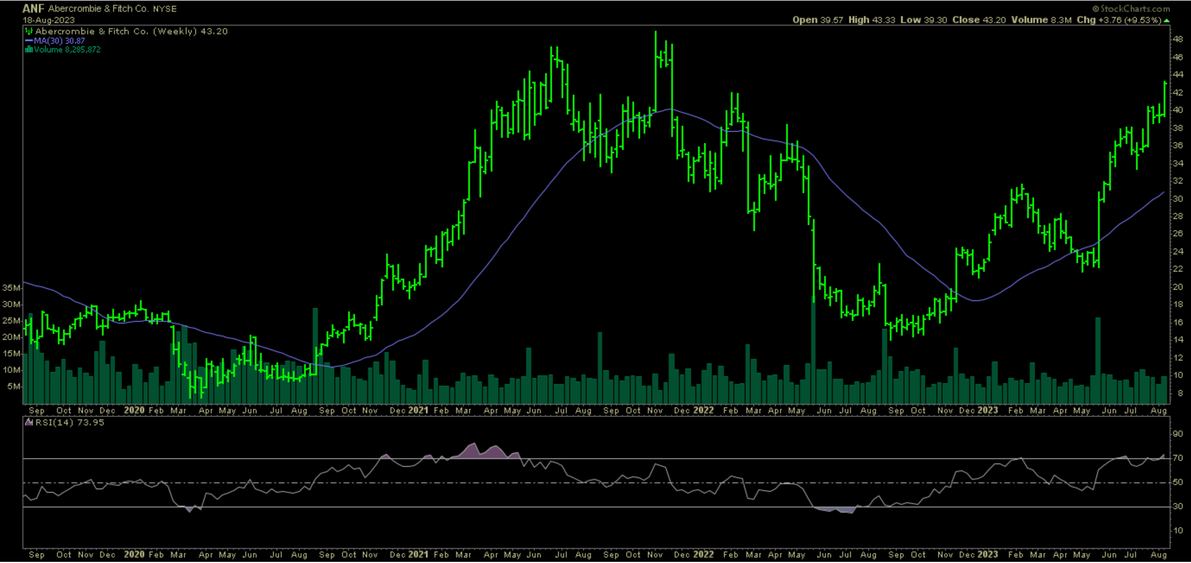This screenshot has width=1191, height=563.
Task: Click the 2020 year label under the RSI panel
Action: tap(134, 554)
